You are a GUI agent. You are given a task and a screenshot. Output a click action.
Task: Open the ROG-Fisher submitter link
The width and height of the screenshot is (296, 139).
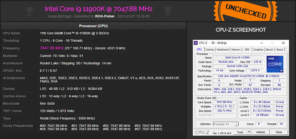[105, 16]
